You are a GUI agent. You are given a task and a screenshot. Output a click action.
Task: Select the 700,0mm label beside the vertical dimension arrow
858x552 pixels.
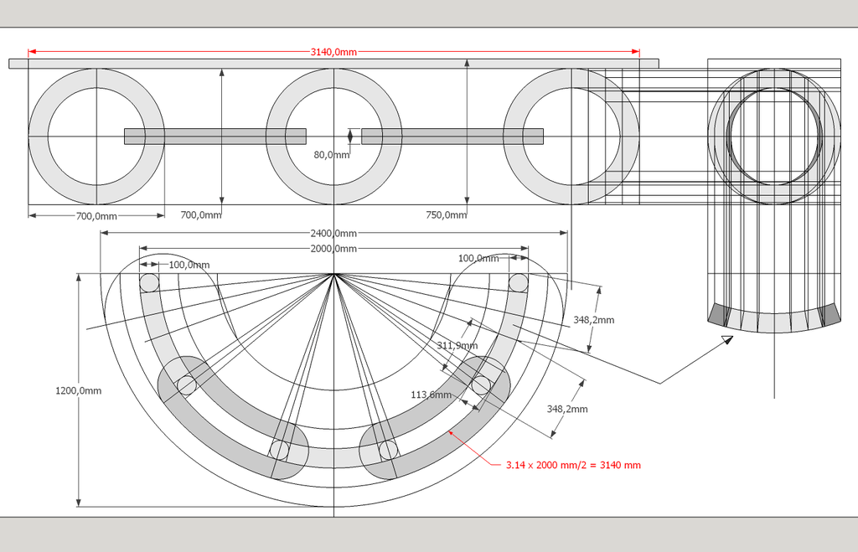point(201,215)
